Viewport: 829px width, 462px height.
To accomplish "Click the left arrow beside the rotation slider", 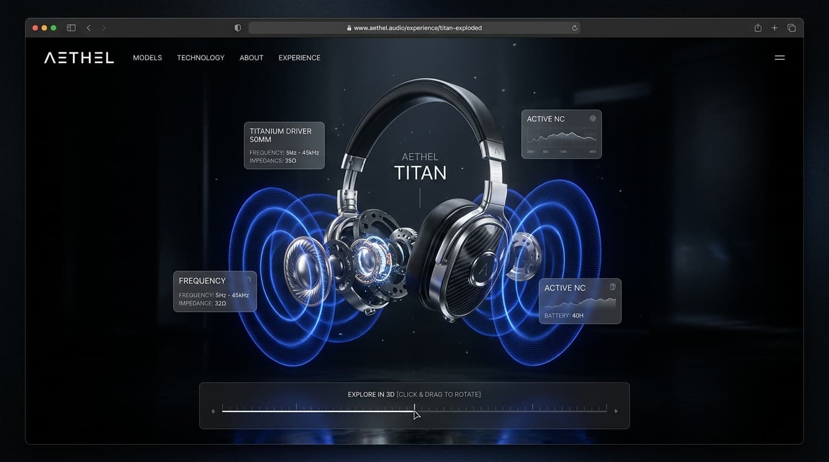I will [213, 411].
